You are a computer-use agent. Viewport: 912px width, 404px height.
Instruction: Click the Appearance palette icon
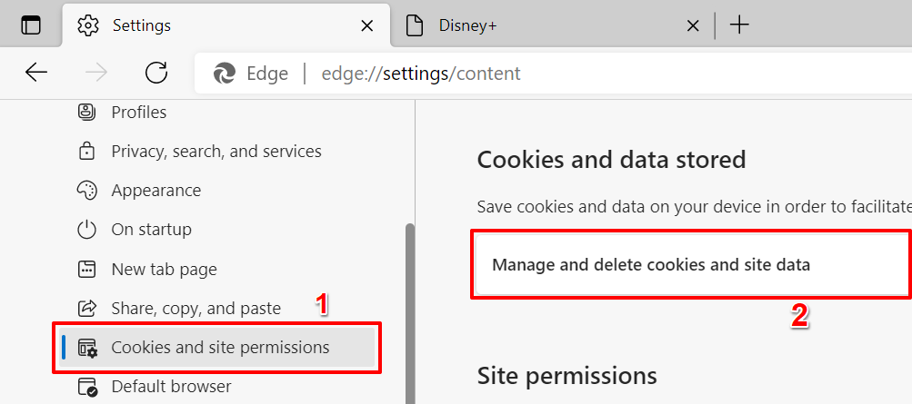pyautogui.click(x=87, y=191)
